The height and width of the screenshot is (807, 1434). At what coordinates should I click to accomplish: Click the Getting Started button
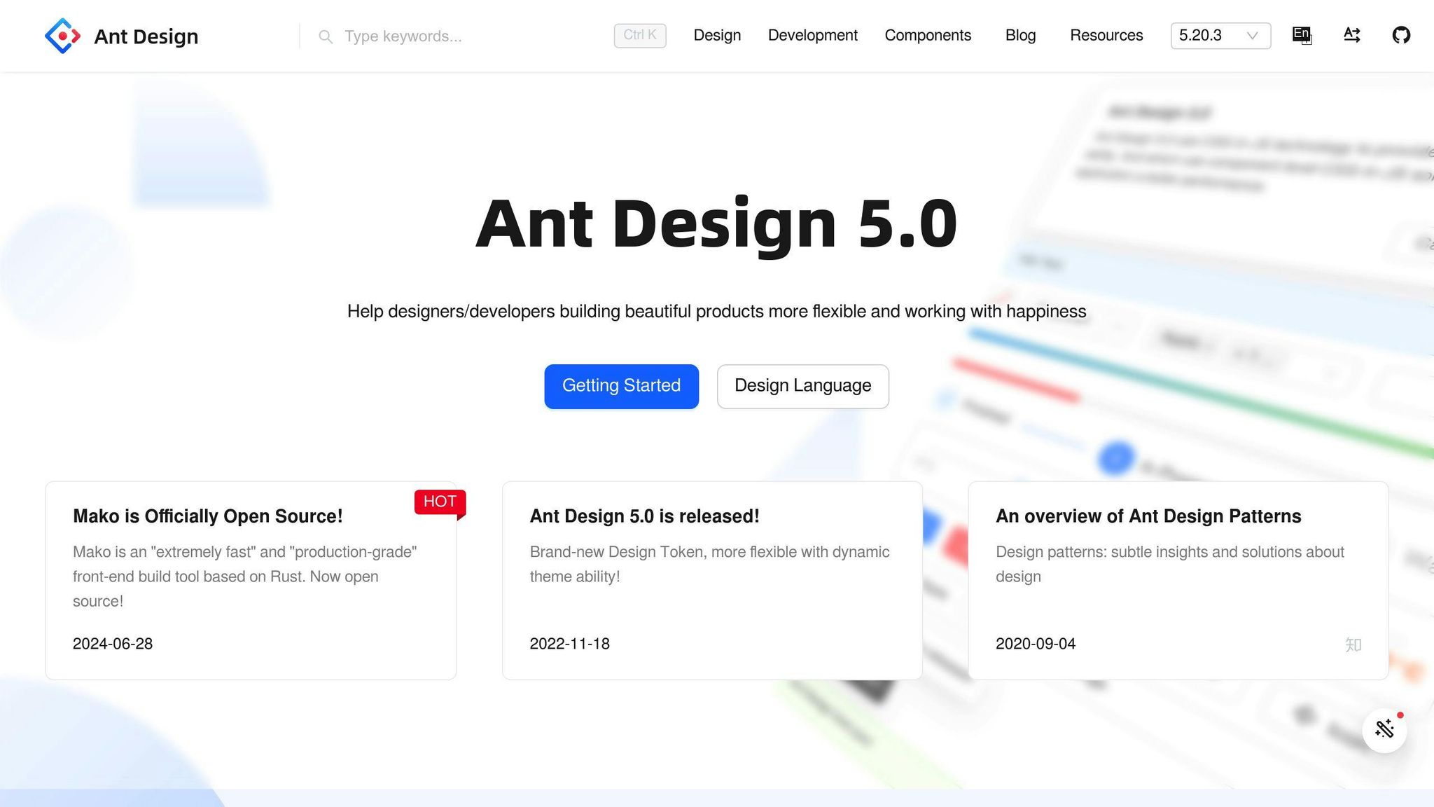click(x=621, y=386)
